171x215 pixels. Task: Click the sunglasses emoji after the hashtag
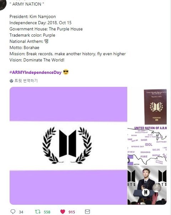click(x=66, y=72)
